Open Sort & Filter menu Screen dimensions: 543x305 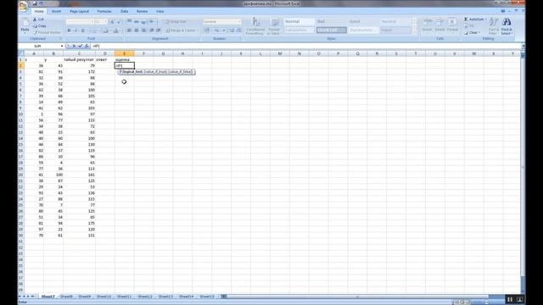coord(494,26)
